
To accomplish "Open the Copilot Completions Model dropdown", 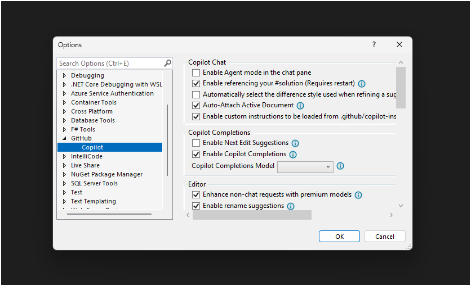I will [x=305, y=166].
